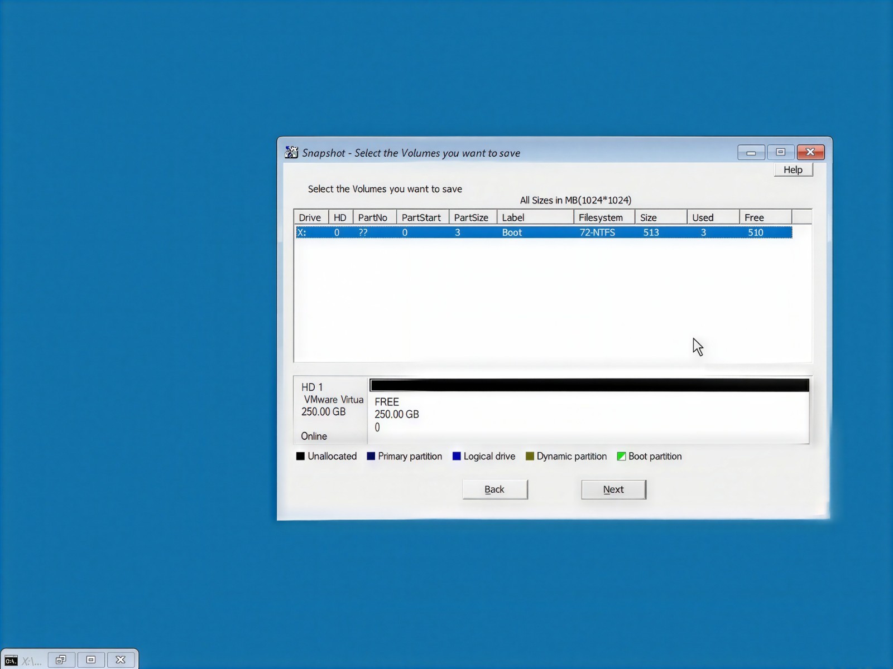Open the Help button

coord(793,170)
